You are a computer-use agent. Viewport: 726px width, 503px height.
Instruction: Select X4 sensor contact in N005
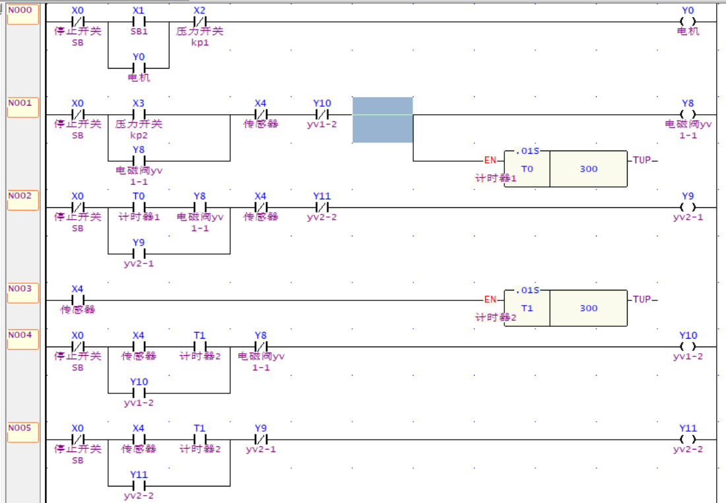pos(139,440)
